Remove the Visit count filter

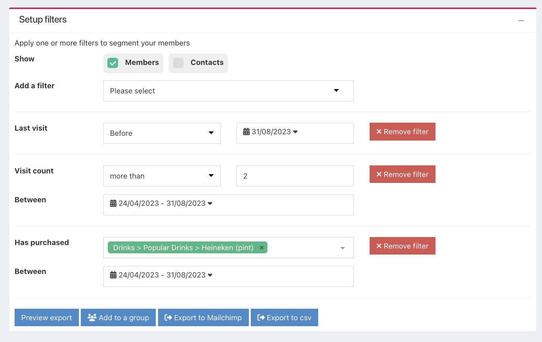(403, 175)
